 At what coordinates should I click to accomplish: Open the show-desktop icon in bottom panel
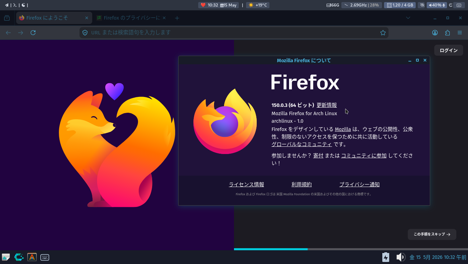coord(6,257)
